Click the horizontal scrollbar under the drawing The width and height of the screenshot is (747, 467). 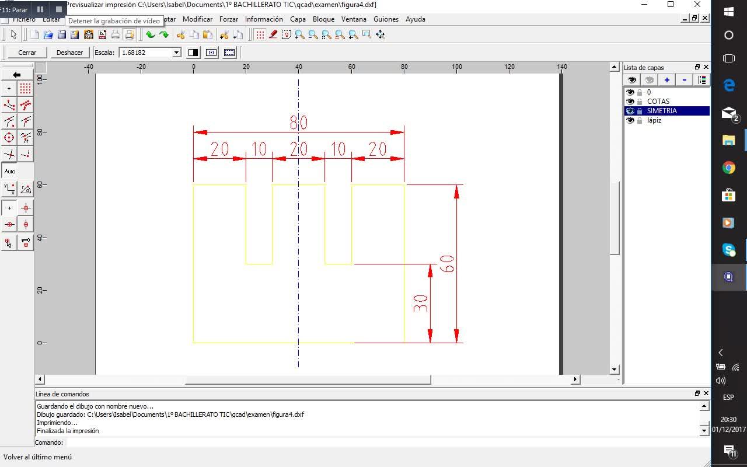coord(308,379)
